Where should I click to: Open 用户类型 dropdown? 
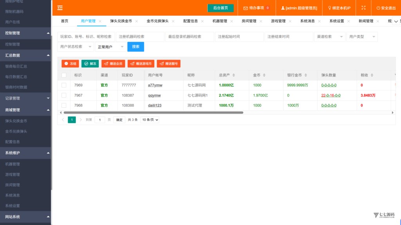click(x=362, y=37)
